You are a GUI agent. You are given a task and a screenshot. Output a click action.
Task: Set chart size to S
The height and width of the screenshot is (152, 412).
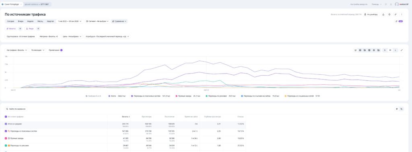click(x=385, y=50)
